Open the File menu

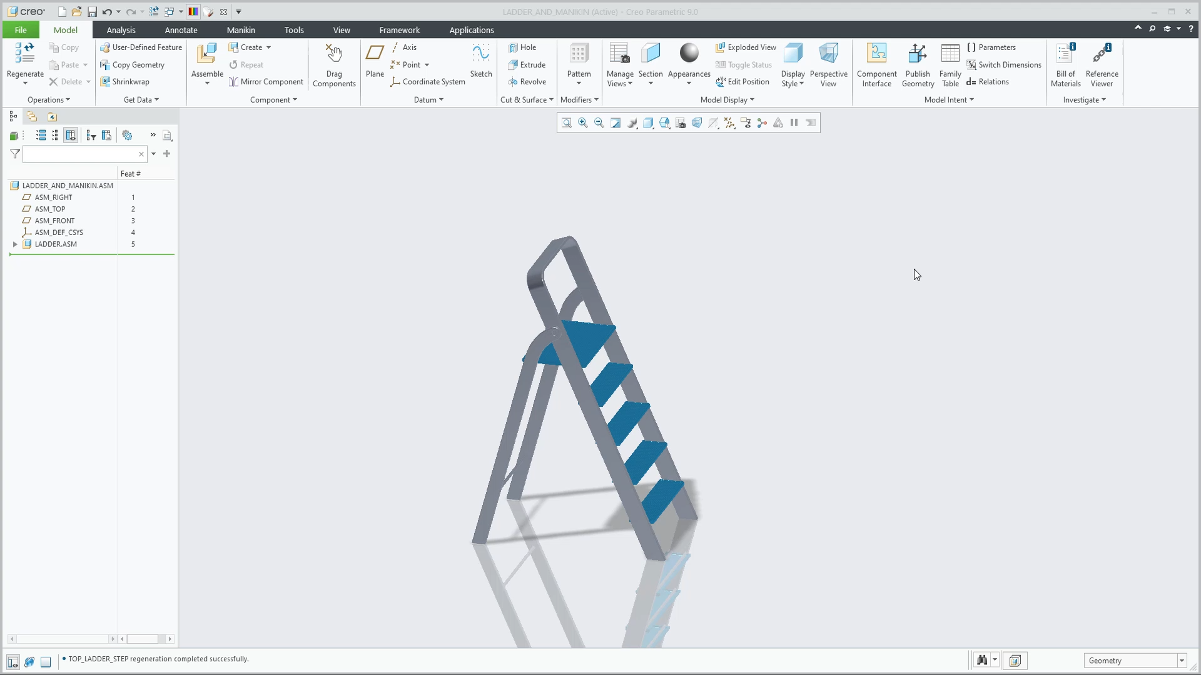click(x=21, y=30)
